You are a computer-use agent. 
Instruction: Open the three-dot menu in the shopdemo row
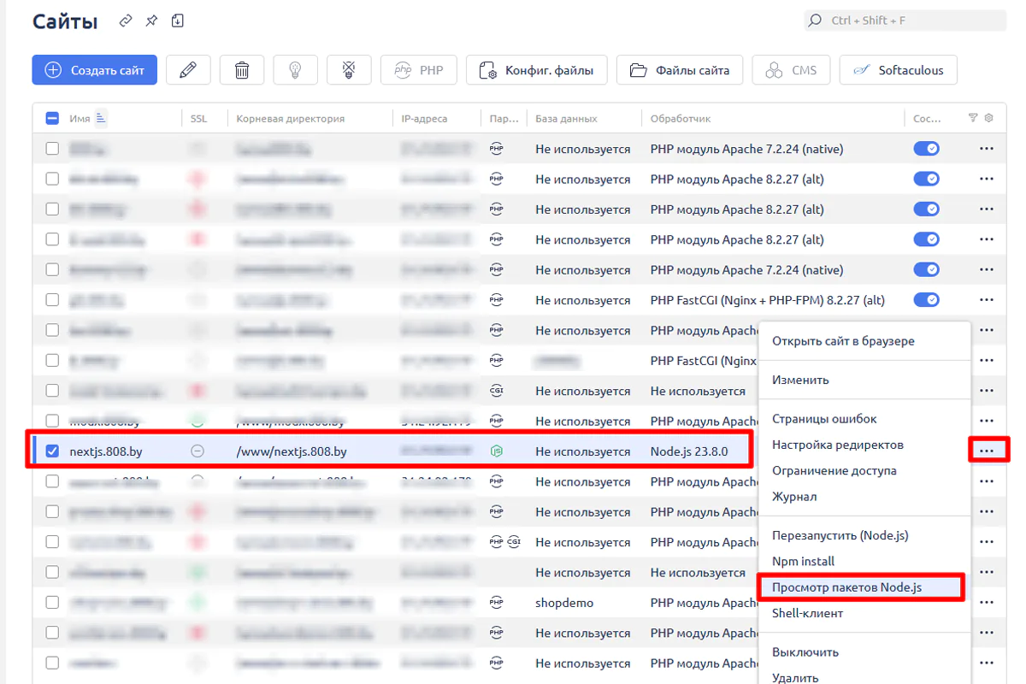click(987, 603)
